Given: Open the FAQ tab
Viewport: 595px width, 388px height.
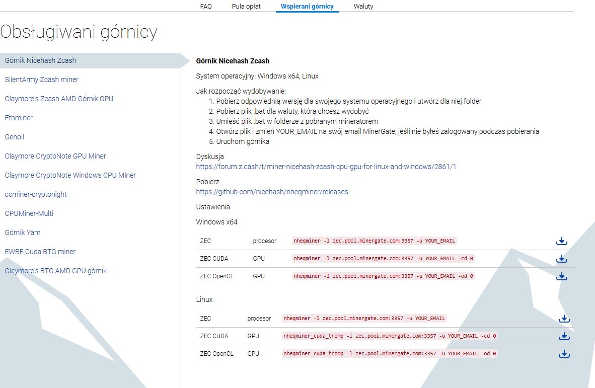Looking at the screenshot, I should 206,6.
